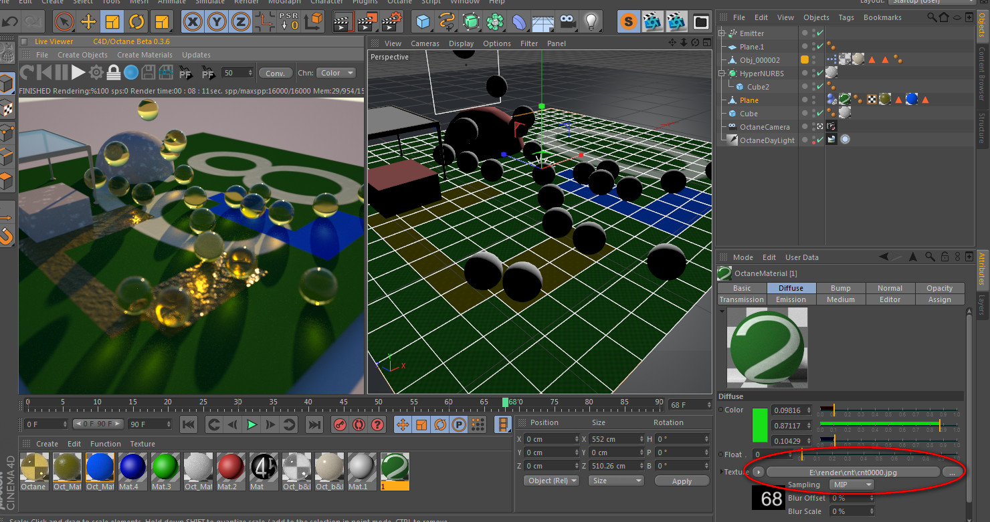
Task: Open the viewport Cameras menu
Action: 425,43
